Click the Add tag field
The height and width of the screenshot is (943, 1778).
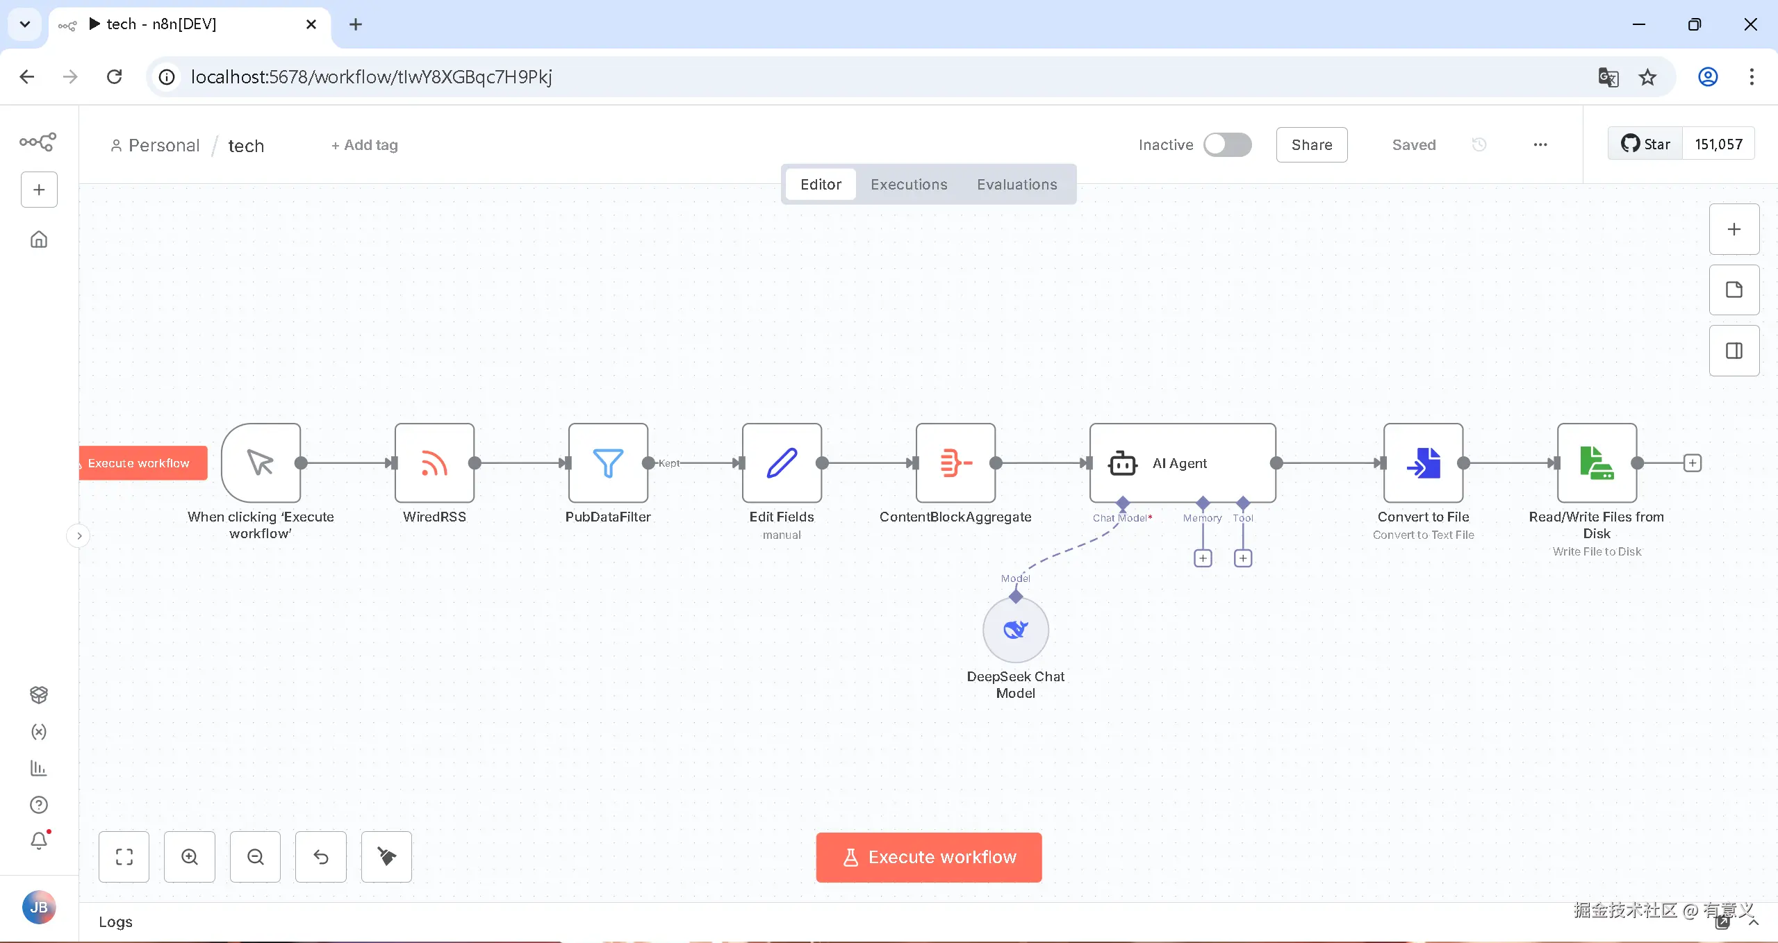coord(365,144)
